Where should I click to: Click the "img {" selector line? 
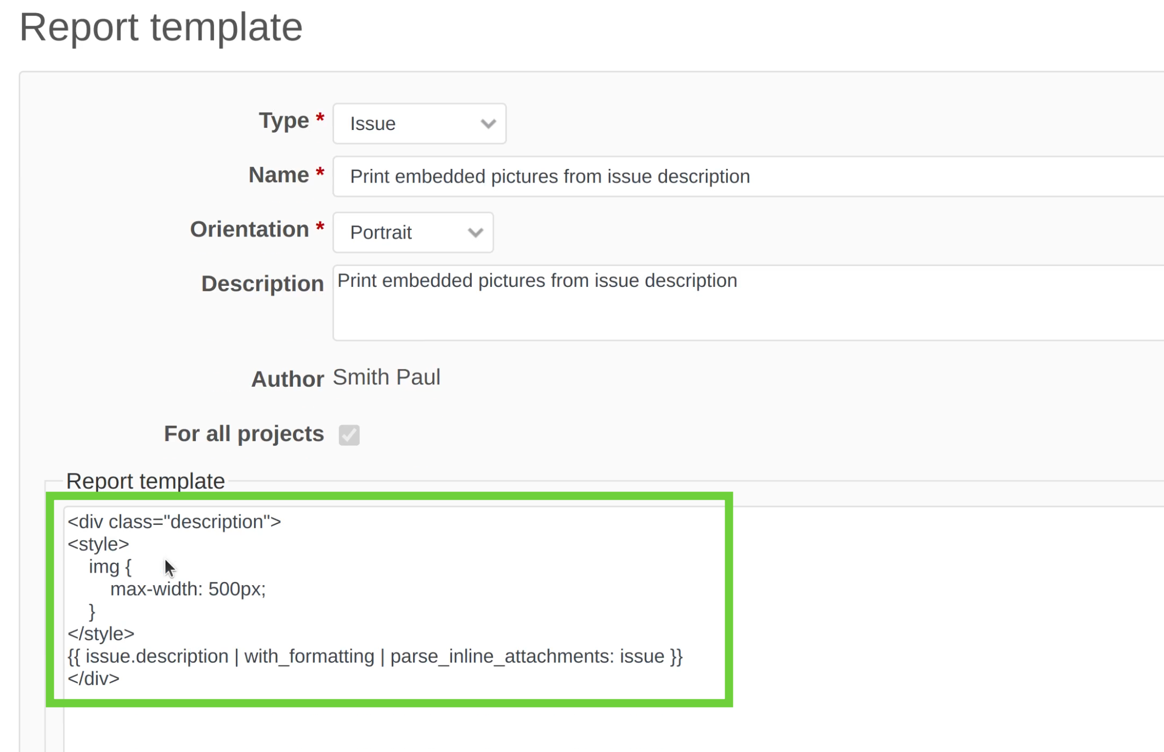point(110,567)
